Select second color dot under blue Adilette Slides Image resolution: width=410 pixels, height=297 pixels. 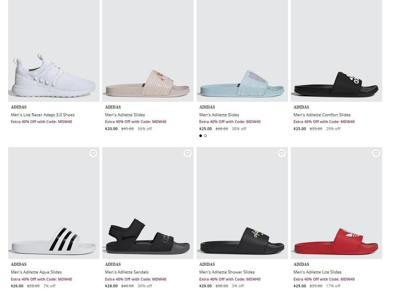[x=205, y=136]
